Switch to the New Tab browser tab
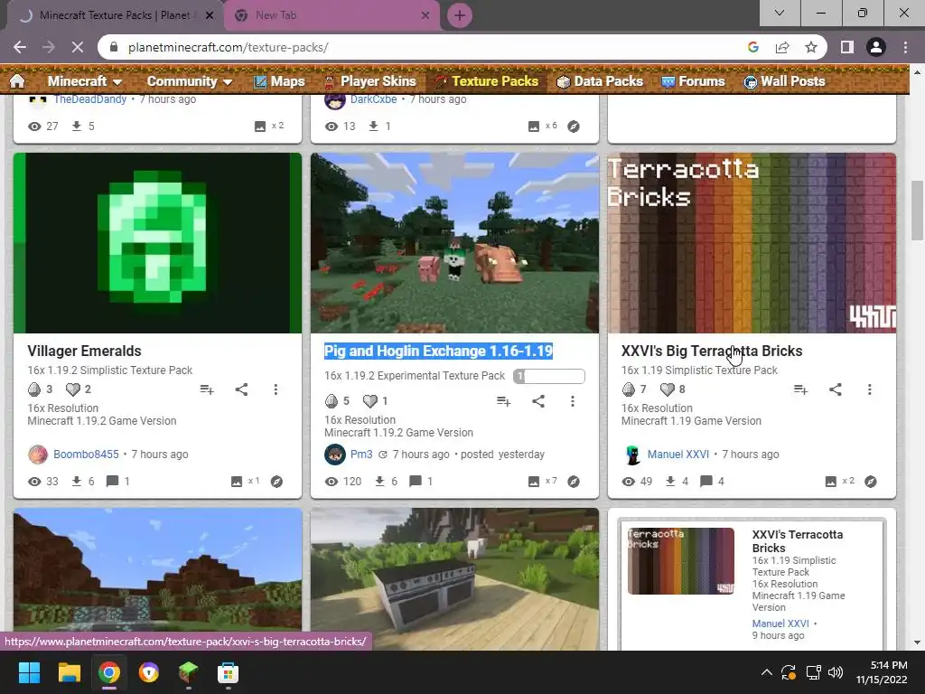The image size is (925, 694). 332,15
